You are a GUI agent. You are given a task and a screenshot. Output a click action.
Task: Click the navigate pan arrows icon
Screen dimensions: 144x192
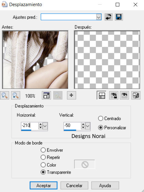72,95
